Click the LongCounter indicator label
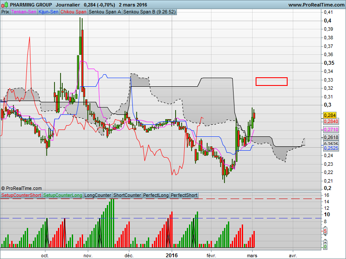The width and height of the screenshot is (346, 259). click(x=98, y=196)
